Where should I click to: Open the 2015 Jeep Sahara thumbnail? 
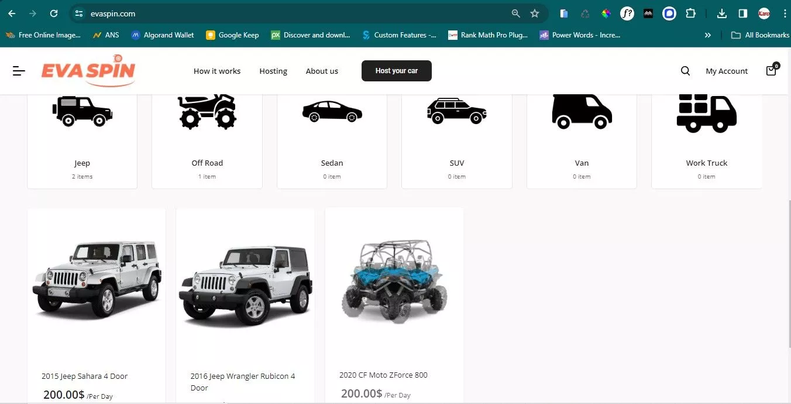(97, 279)
